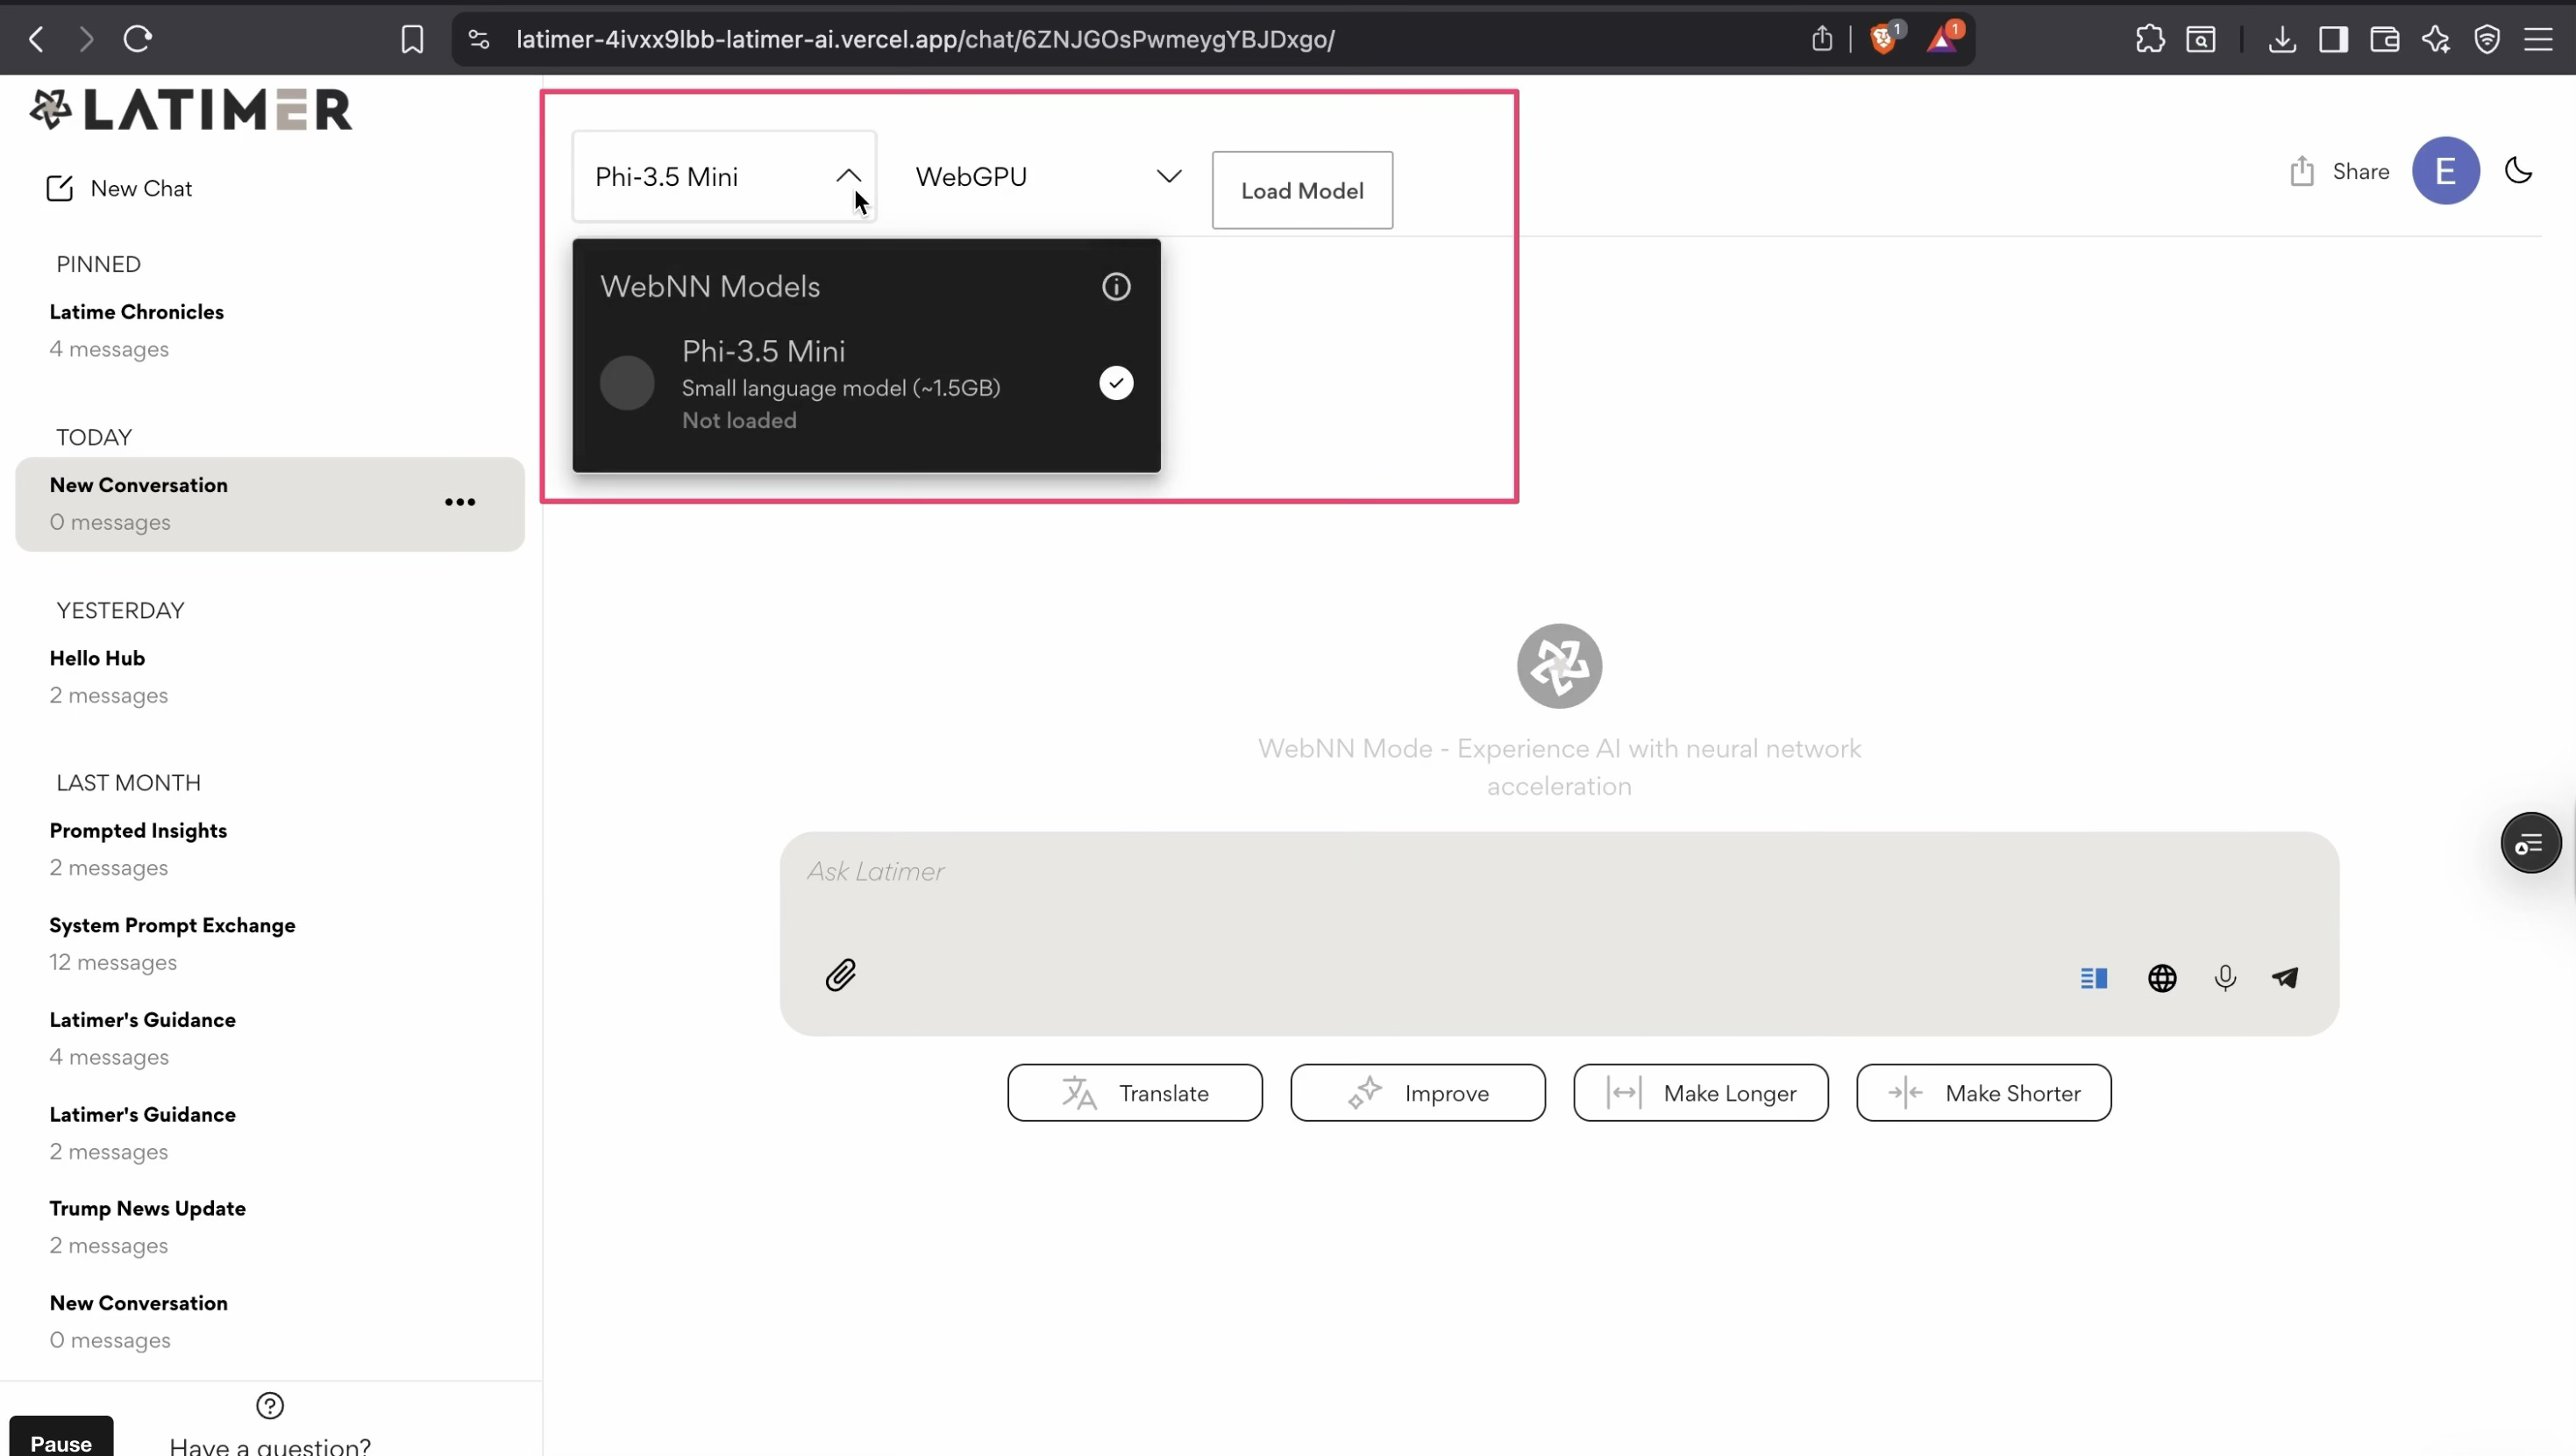
Task: Click the Make Longer button
Action: (x=1700, y=1093)
